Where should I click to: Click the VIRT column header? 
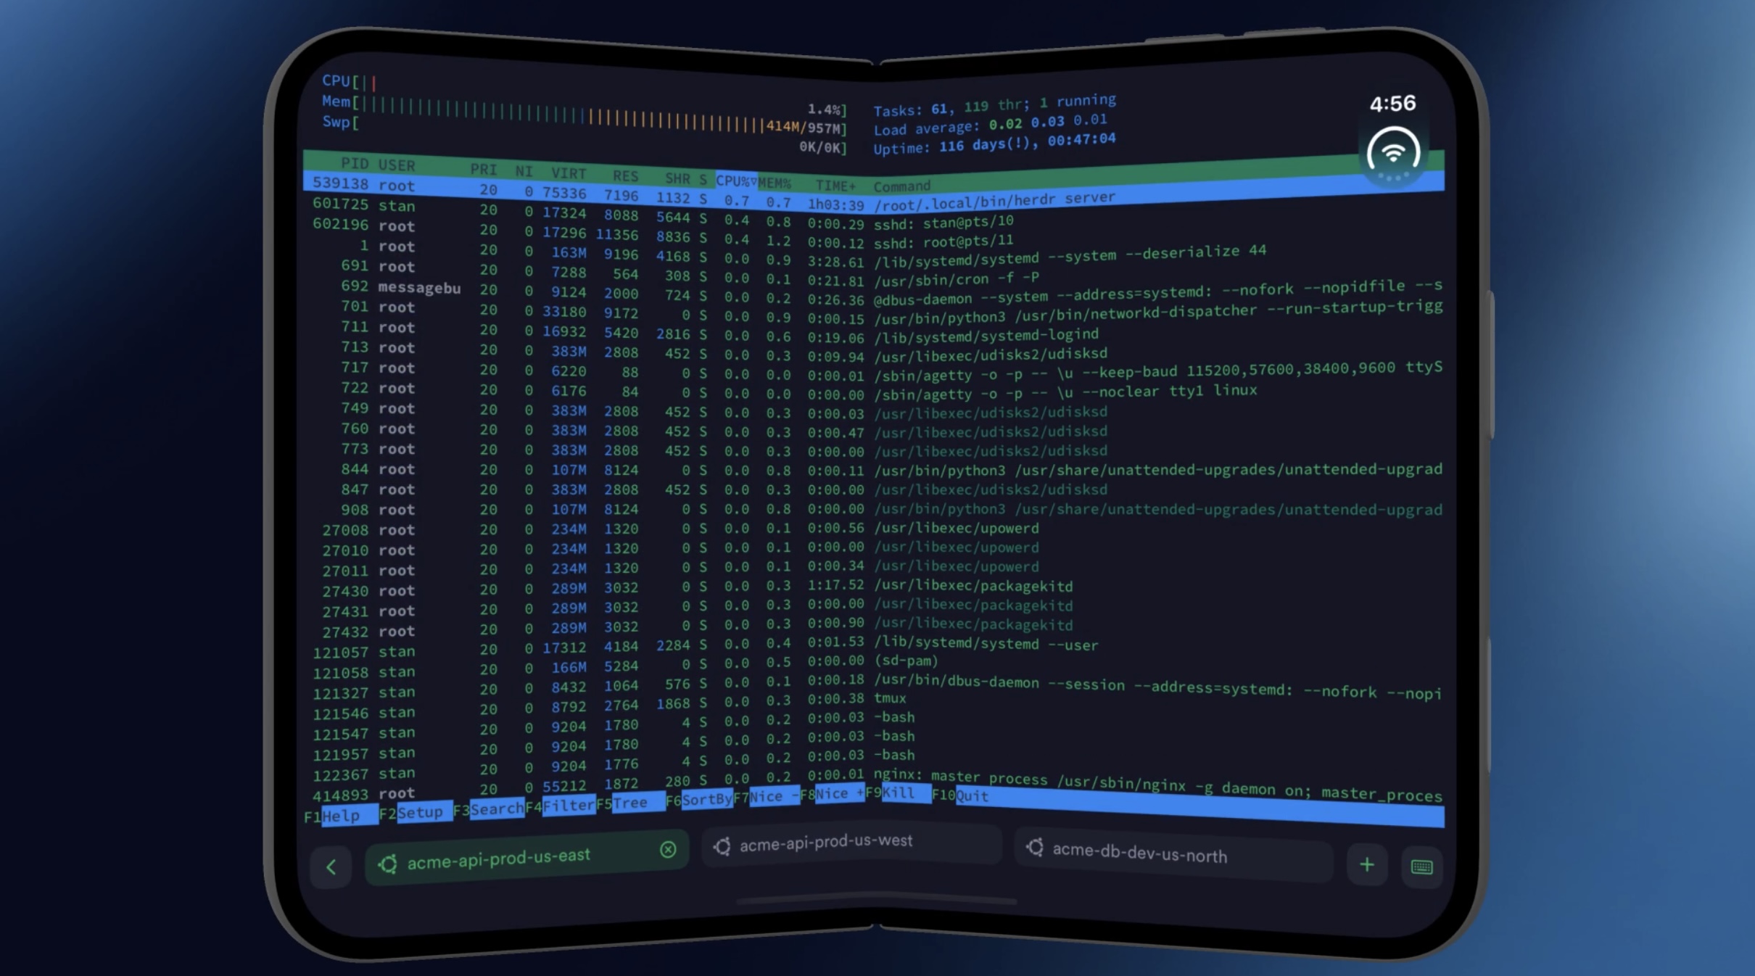tap(568, 173)
